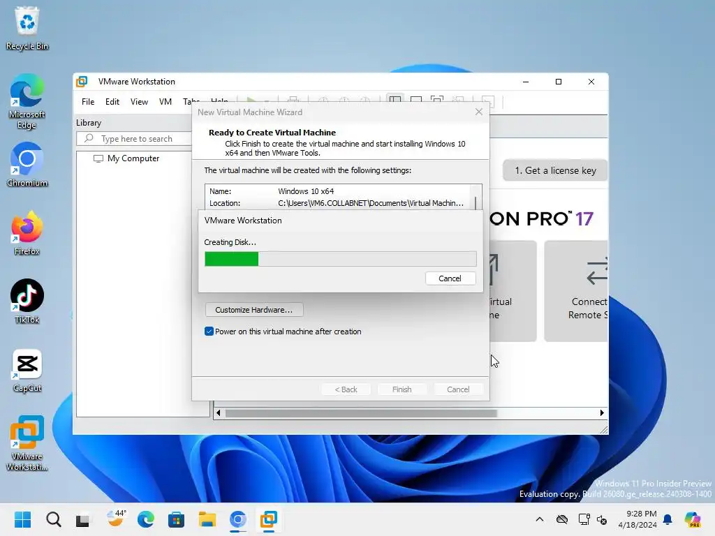Click the scrollbar's right arrow

click(602, 413)
